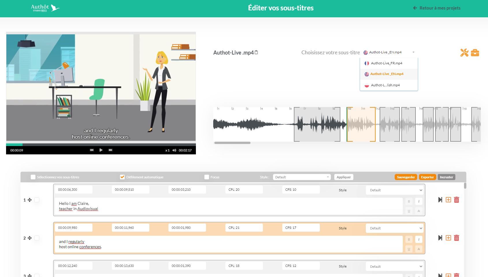
Task: Choose Authot-Live_EN.mp4 option in the list
Action: 389,74
